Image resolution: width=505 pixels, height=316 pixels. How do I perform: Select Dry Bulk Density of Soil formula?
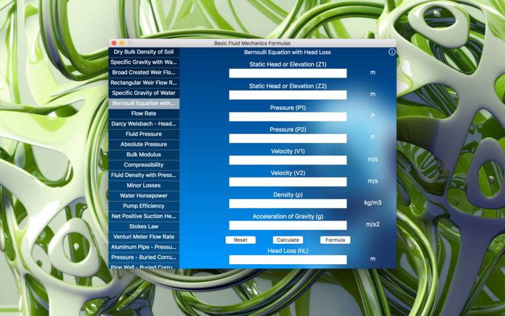144,52
